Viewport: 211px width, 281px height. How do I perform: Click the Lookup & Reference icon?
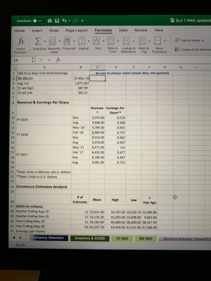(x=126, y=41)
